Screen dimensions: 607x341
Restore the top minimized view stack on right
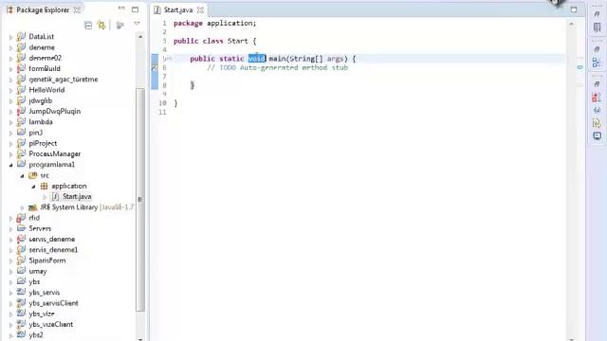click(x=597, y=14)
